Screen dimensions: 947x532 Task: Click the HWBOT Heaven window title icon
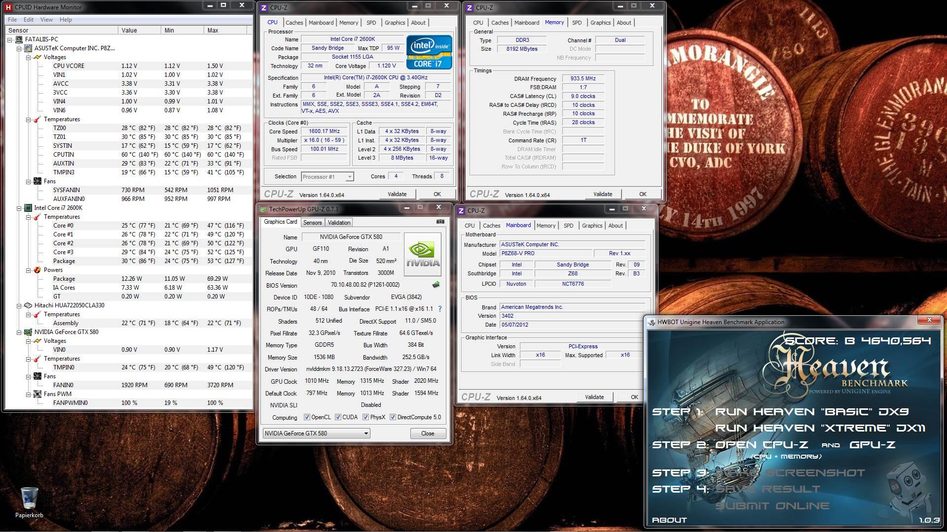click(x=652, y=322)
